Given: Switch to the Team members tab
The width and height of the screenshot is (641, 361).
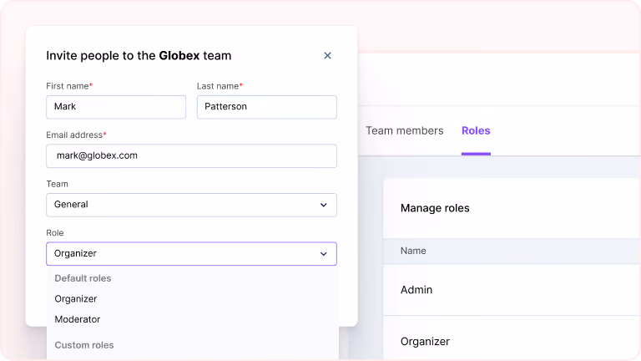Looking at the screenshot, I should click(404, 130).
